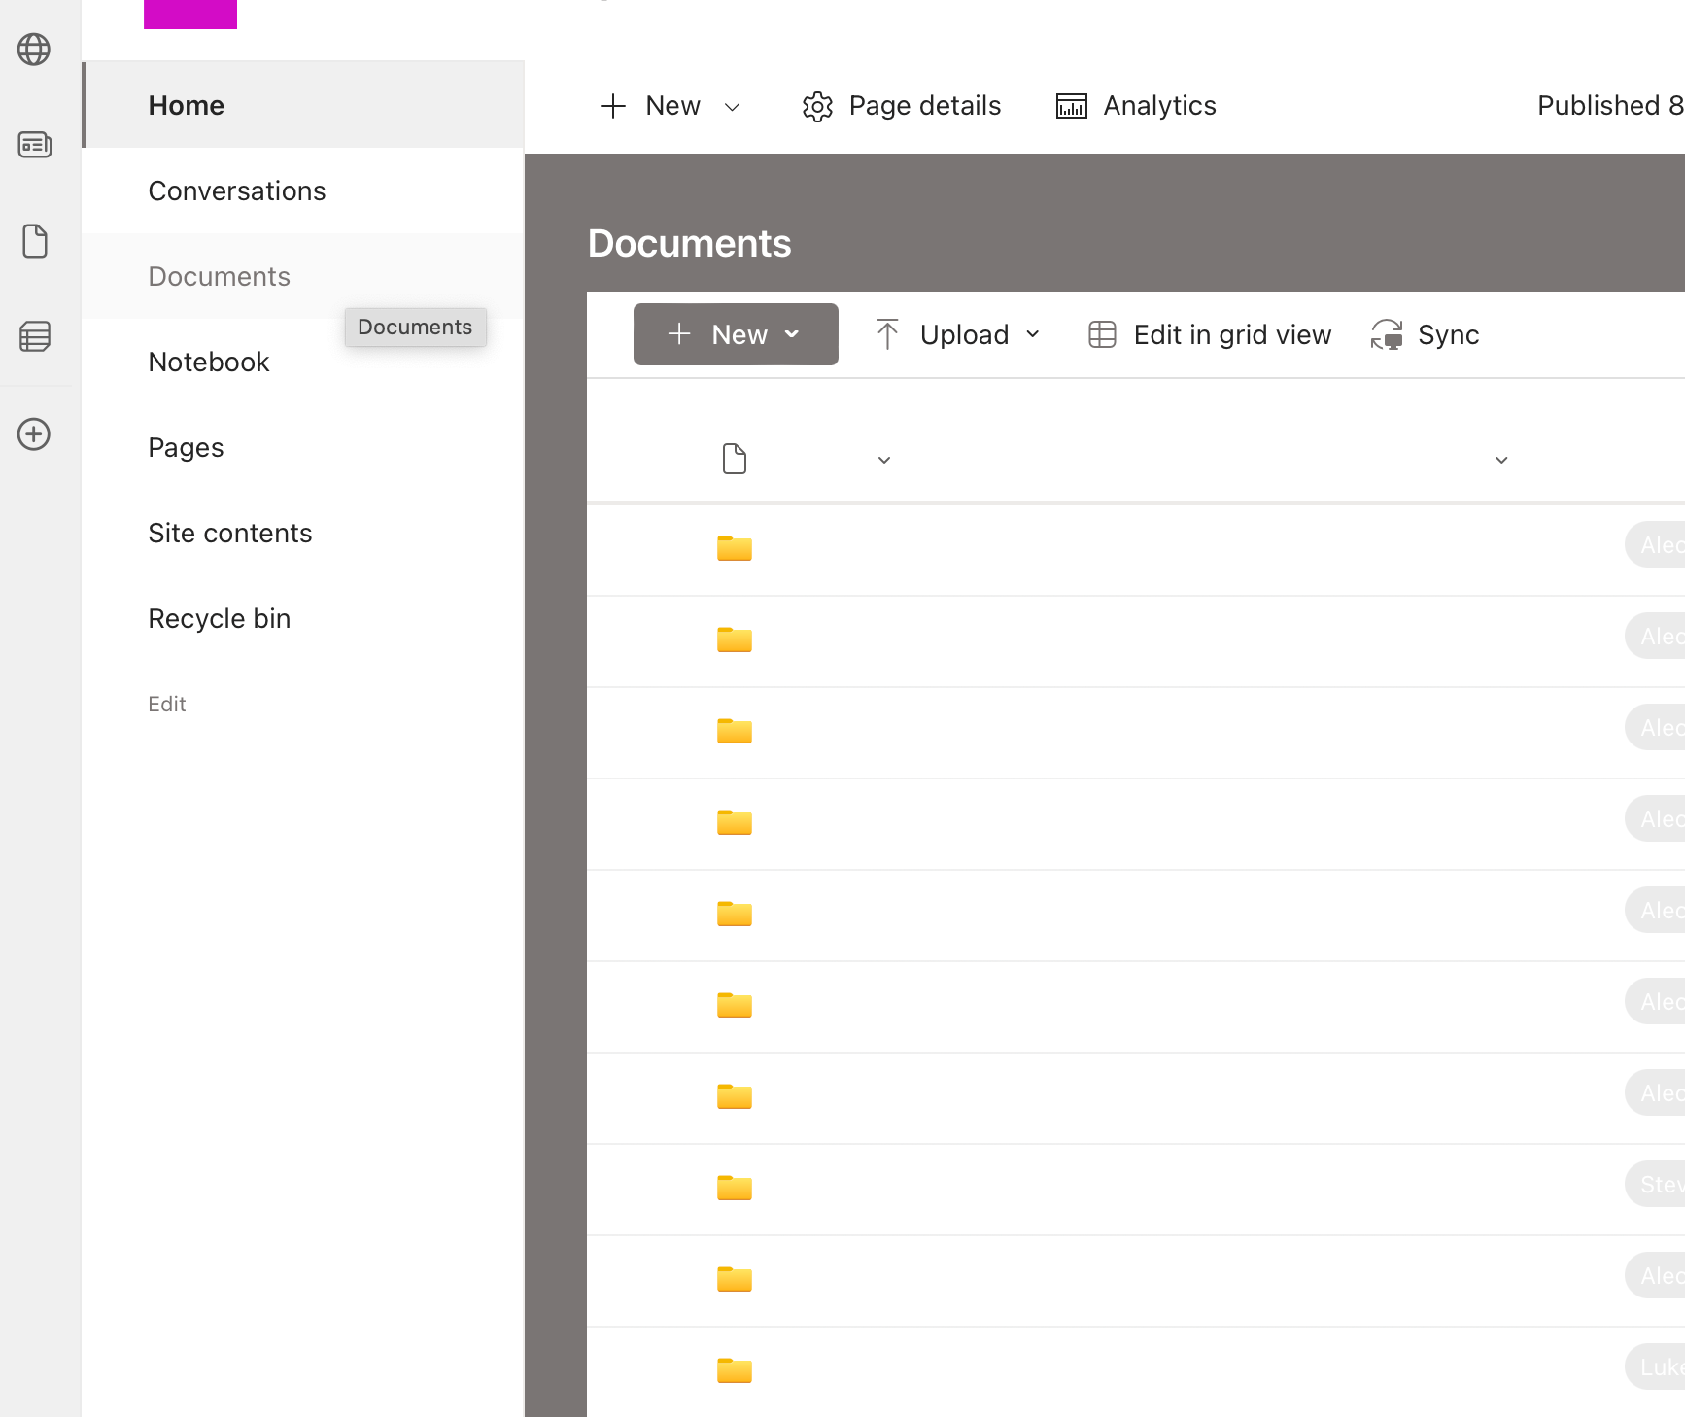
Task: Open the My lists icon in the app bar
Action: point(35,336)
